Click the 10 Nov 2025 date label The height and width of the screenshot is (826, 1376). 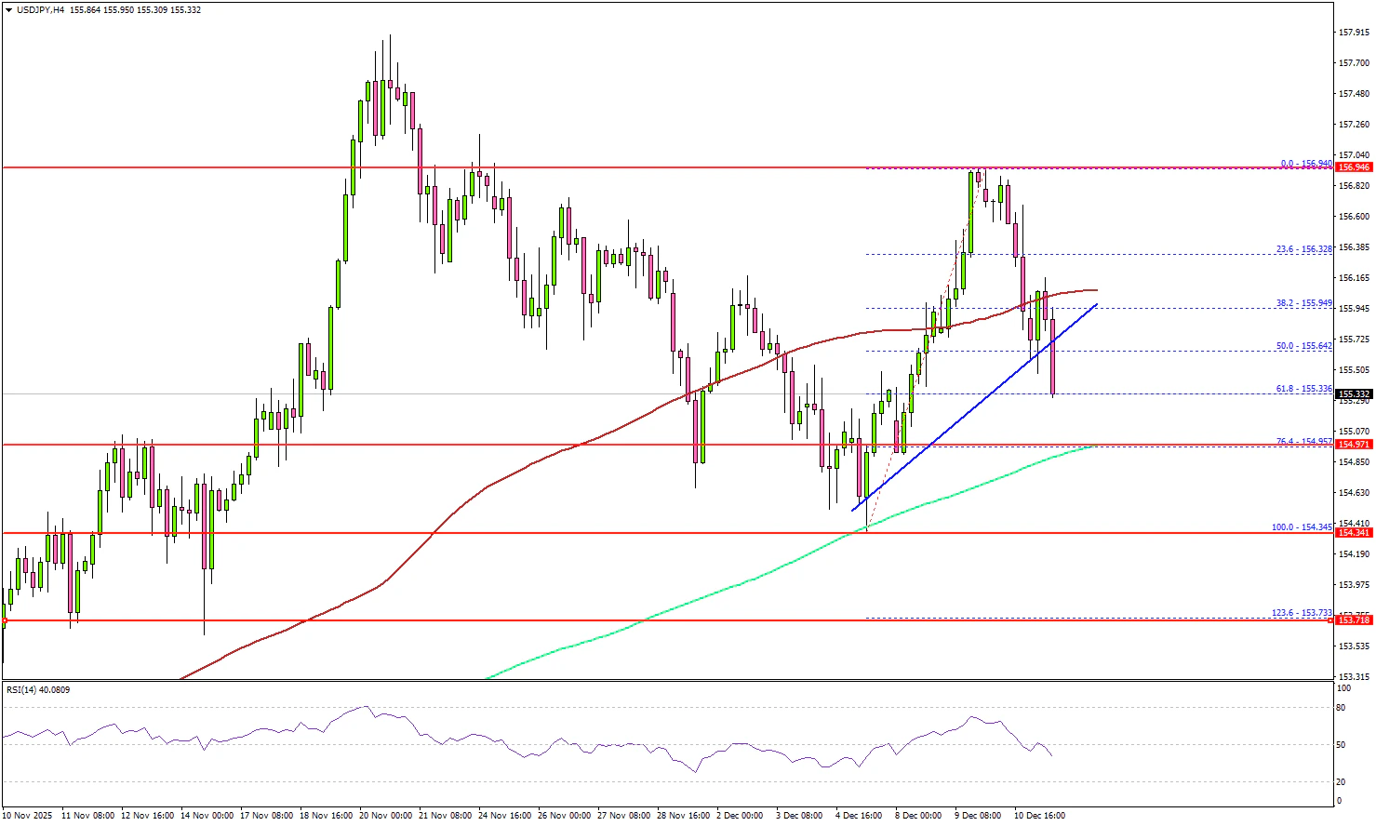28,816
